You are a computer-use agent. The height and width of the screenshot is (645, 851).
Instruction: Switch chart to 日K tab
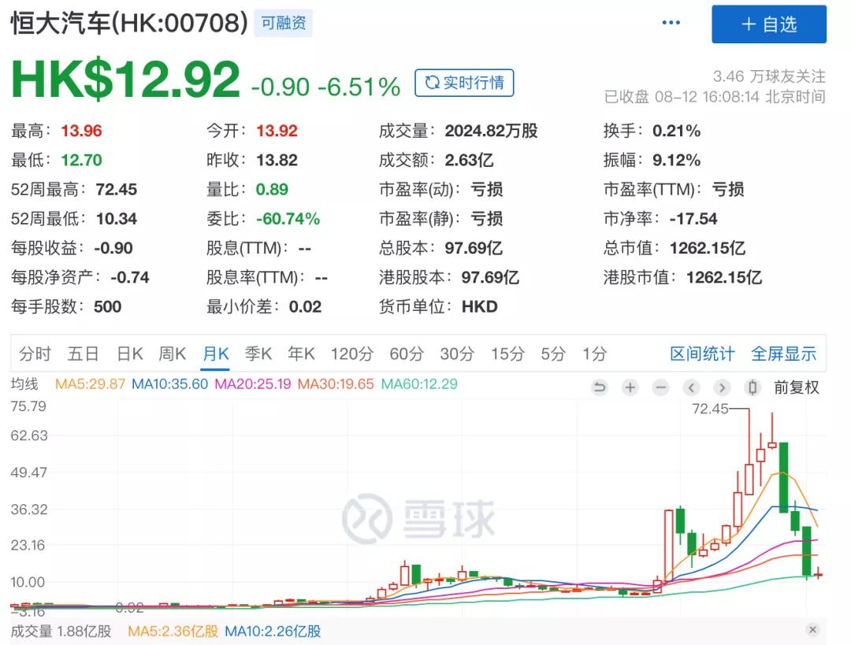pyautogui.click(x=130, y=354)
